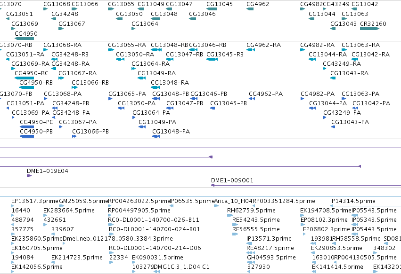Click the CG13069 gene label
This screenshot has width=401, height=274.
click(x=25, y=23)
